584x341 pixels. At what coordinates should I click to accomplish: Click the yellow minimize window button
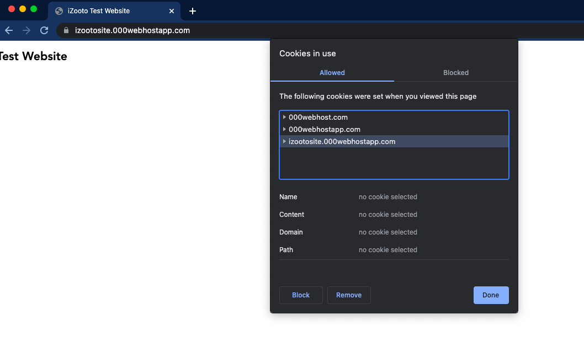point(23,9)
